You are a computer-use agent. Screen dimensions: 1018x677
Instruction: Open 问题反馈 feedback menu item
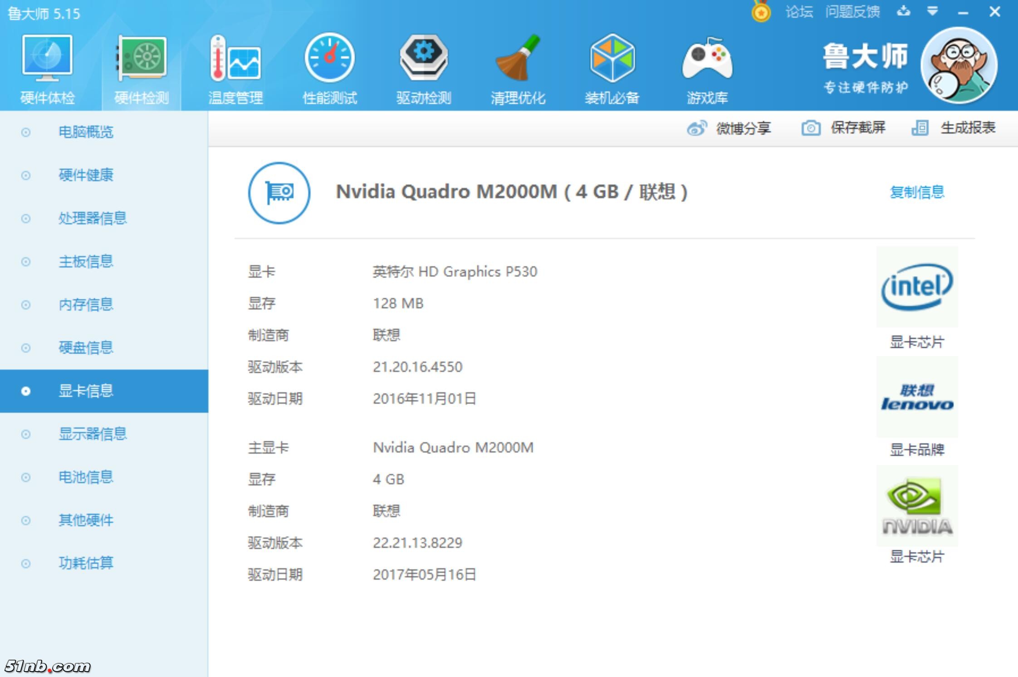852,12
